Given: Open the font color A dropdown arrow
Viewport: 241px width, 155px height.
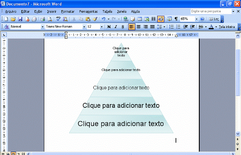Looking at the screenshot, I should (x=216, y=27).
